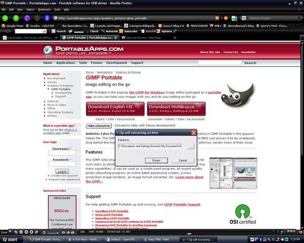Image resolution: width=304 pixels, height=243 pixels.
Task: Go to Applications in site navigation
Action: tap(66, 63)
